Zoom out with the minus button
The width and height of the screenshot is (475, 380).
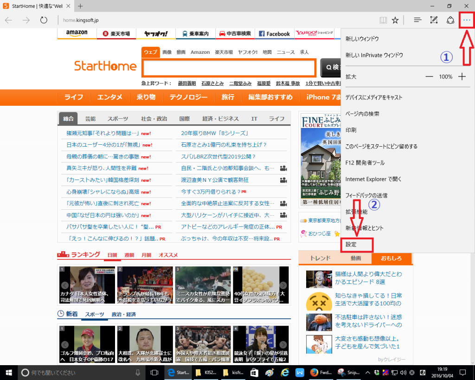click(x=429, y=77)
